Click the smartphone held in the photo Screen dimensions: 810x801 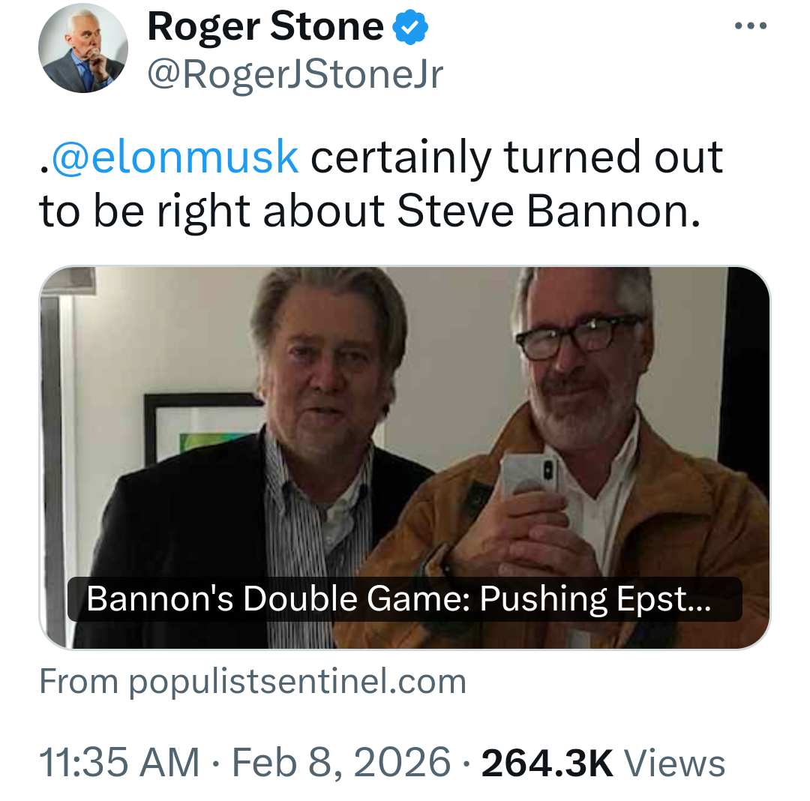click(x=530, y=474)
